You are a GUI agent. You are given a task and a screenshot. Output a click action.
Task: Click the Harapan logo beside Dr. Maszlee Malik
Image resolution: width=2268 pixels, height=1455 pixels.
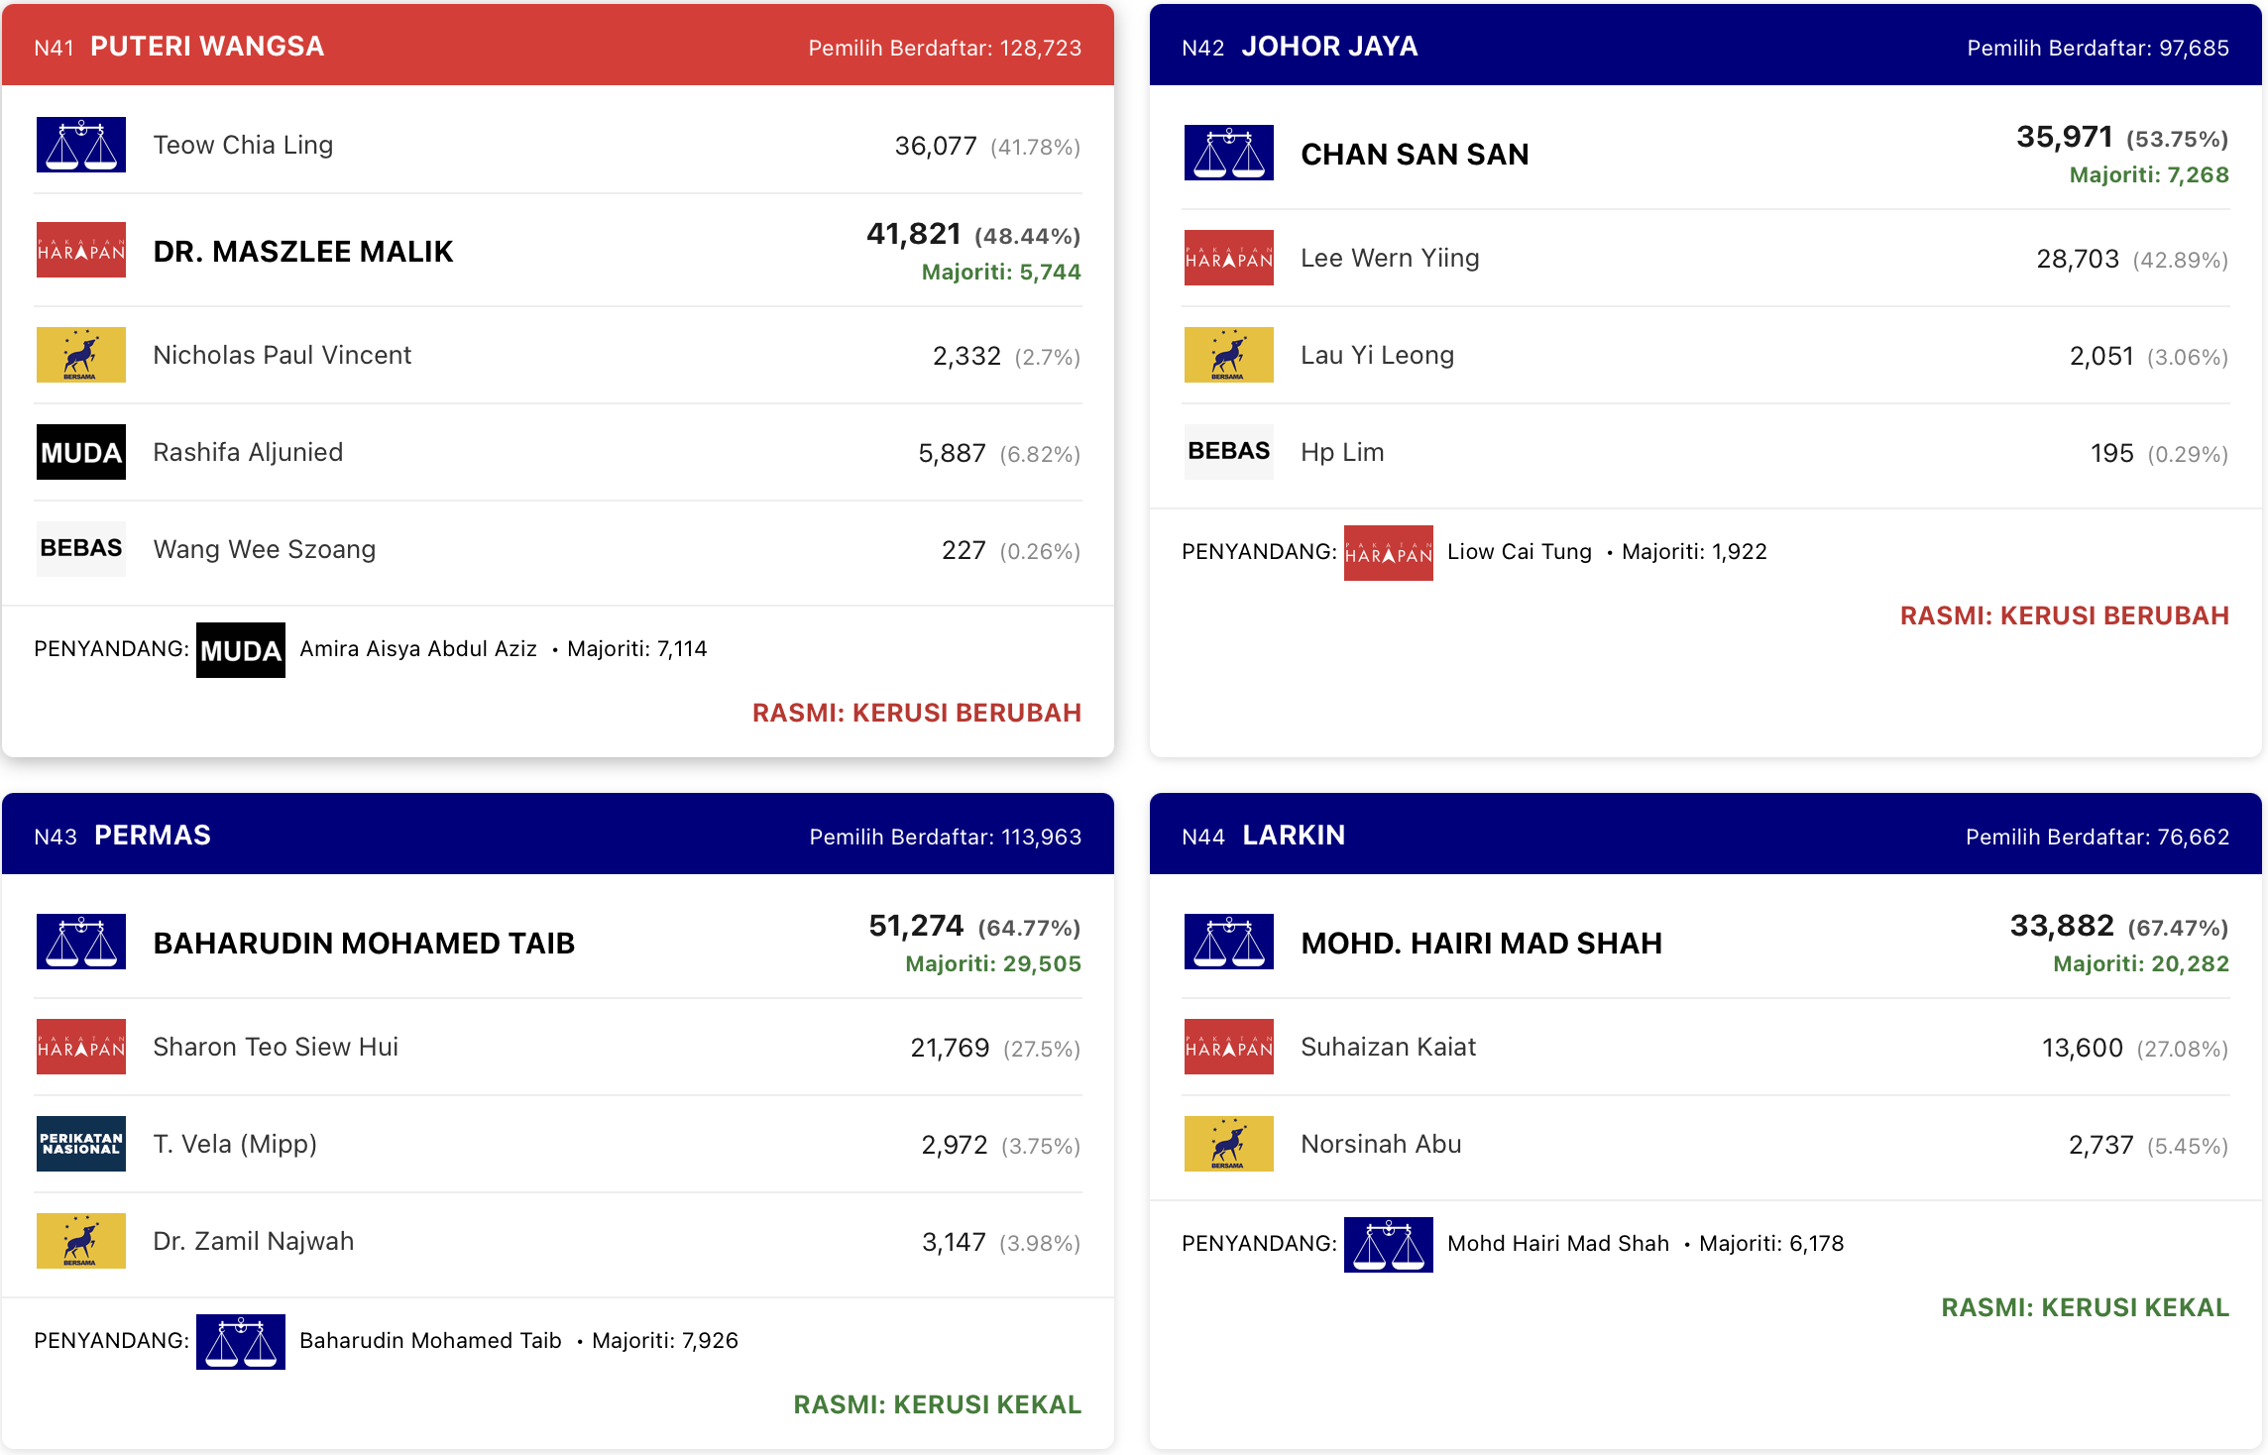81,250
